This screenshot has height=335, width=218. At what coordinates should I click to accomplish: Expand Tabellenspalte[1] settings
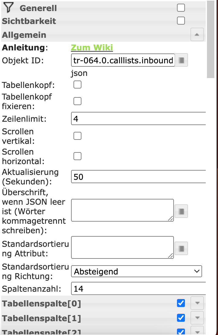[197, 318]
